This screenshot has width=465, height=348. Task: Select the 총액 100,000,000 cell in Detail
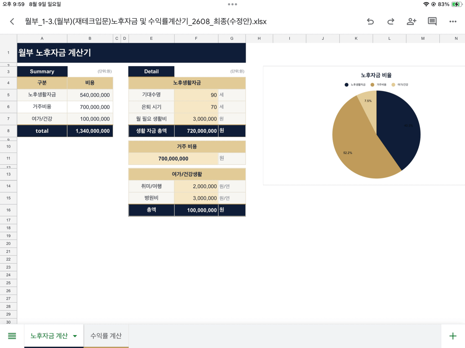(196, 210)
